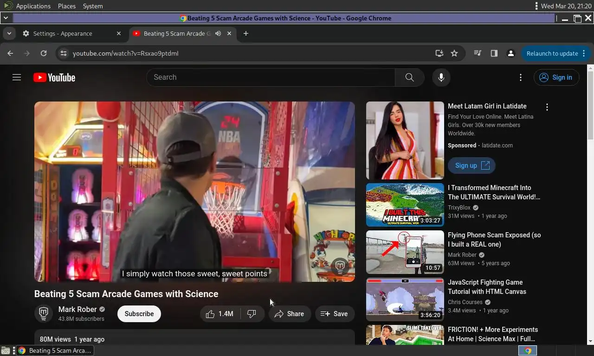Close the Settings - Appearance tab
Screen dimensions: 594x356
[119, 33]
